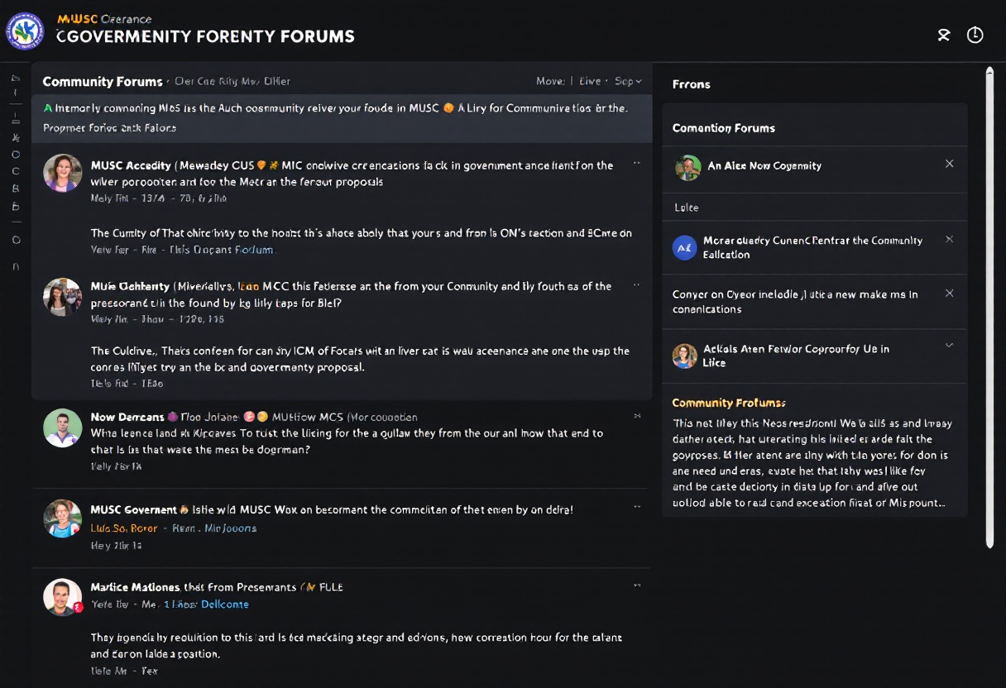Select the Move tab in forum header
The height and width of the screenshot is (688, 1006).
tap(550, 81)
